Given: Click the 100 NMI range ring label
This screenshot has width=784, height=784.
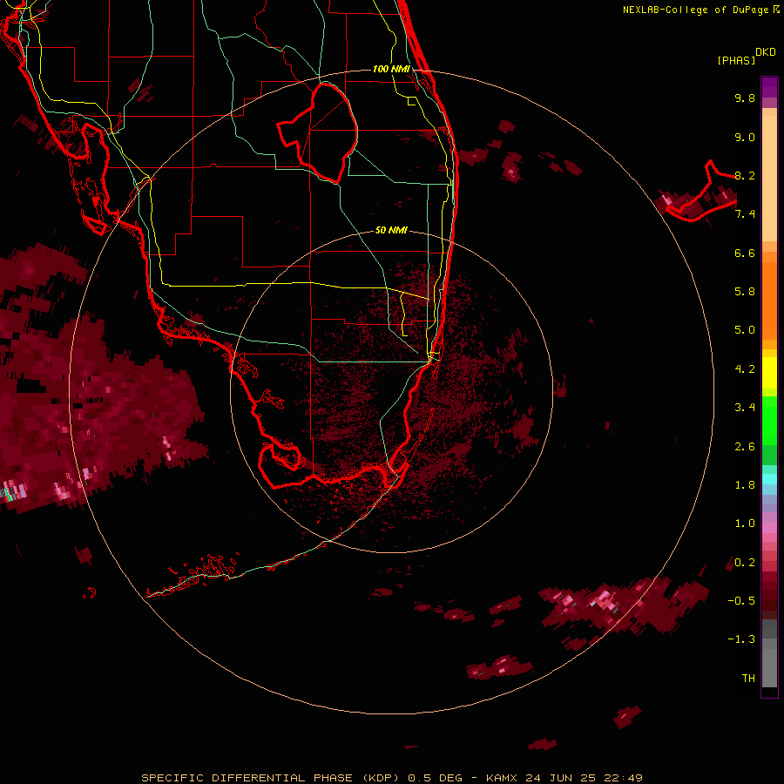Looking at the screenshot, I should [x=391, y=69].
